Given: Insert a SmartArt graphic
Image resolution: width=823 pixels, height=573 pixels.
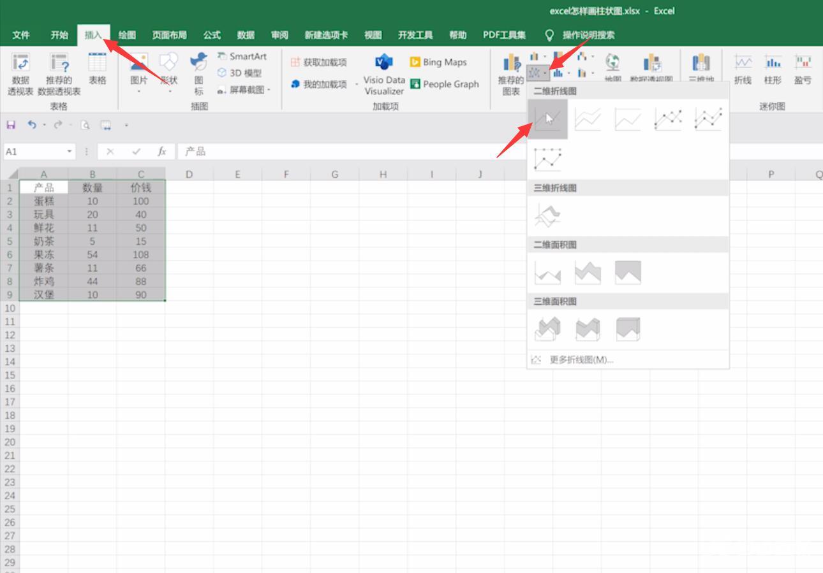Looking at the screenshot, I should (242, 57).
